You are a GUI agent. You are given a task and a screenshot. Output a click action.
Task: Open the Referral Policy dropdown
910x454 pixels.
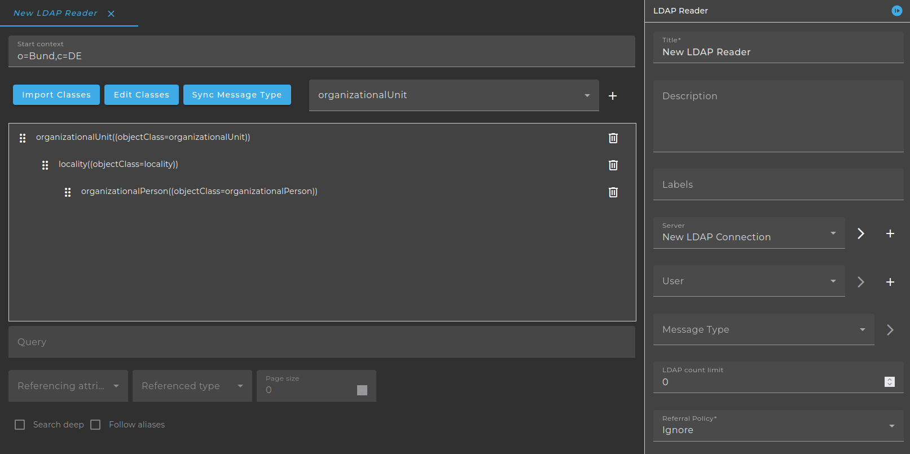pyautogui.click(x=779, y=426)
